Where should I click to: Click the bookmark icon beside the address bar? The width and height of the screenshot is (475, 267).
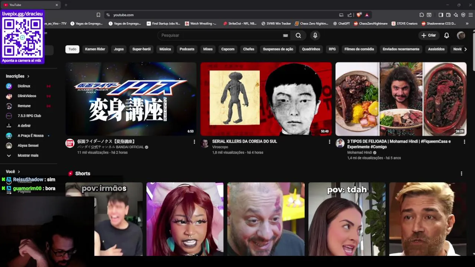(x=98, y=15)
